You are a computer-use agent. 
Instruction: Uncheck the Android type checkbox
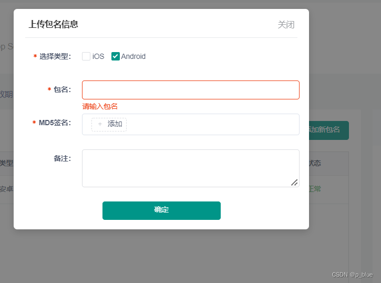pyautogui.click(x=116, y=56)
